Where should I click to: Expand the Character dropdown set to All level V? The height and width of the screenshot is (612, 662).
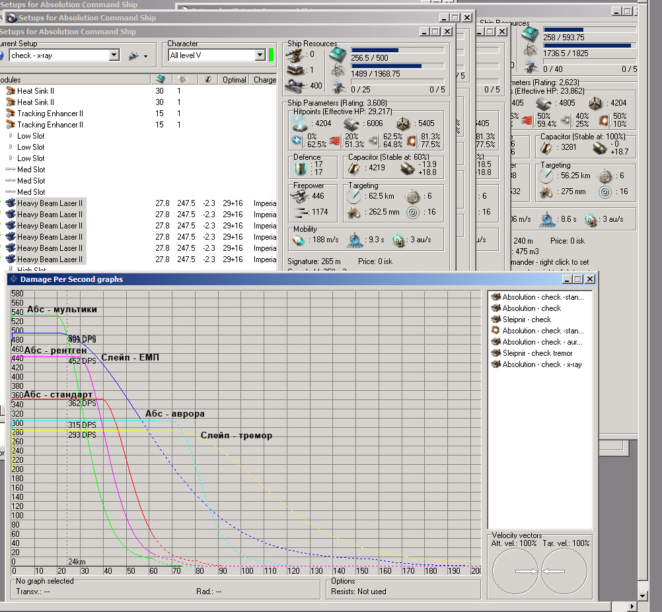coord(260,55)
